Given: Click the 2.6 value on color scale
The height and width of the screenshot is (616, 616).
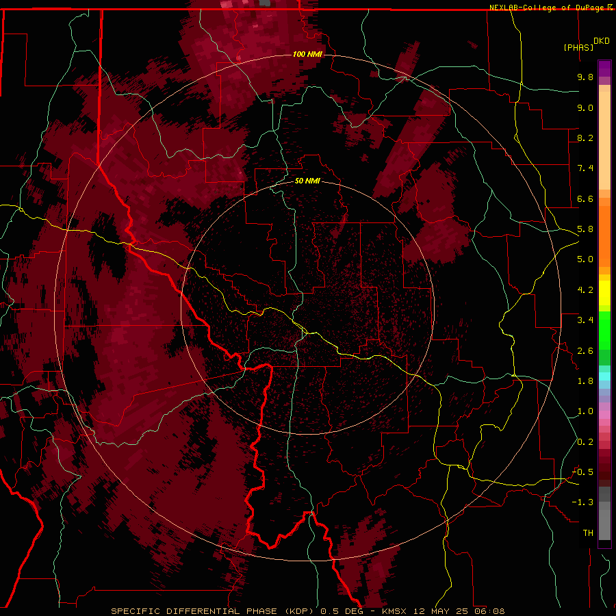Looking at the screenshot, I should coord(585,351).
